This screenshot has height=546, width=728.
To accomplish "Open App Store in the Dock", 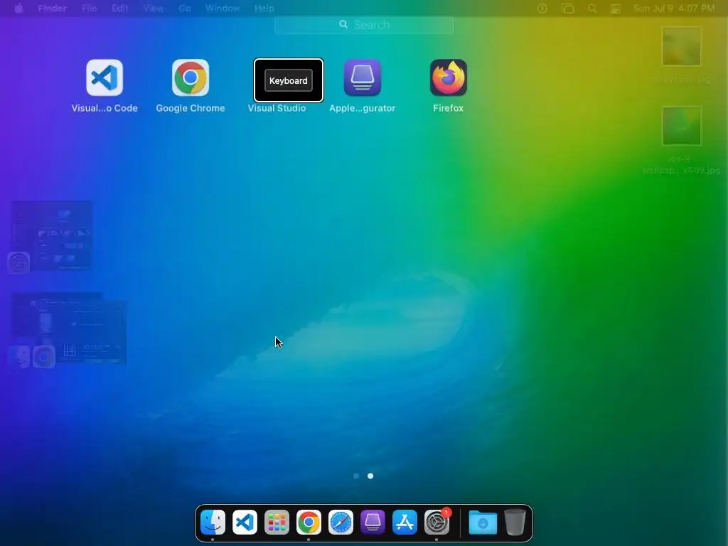I will pyautogui.click(x=405, y=523).
